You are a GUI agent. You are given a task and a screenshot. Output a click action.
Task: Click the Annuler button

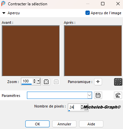64,124
